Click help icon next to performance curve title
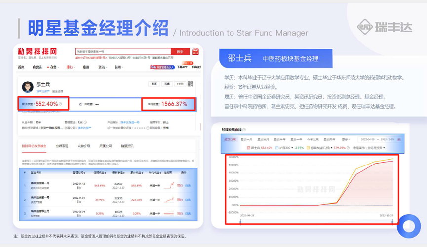This screenshot has width=427, height=247. pos(244,130)
